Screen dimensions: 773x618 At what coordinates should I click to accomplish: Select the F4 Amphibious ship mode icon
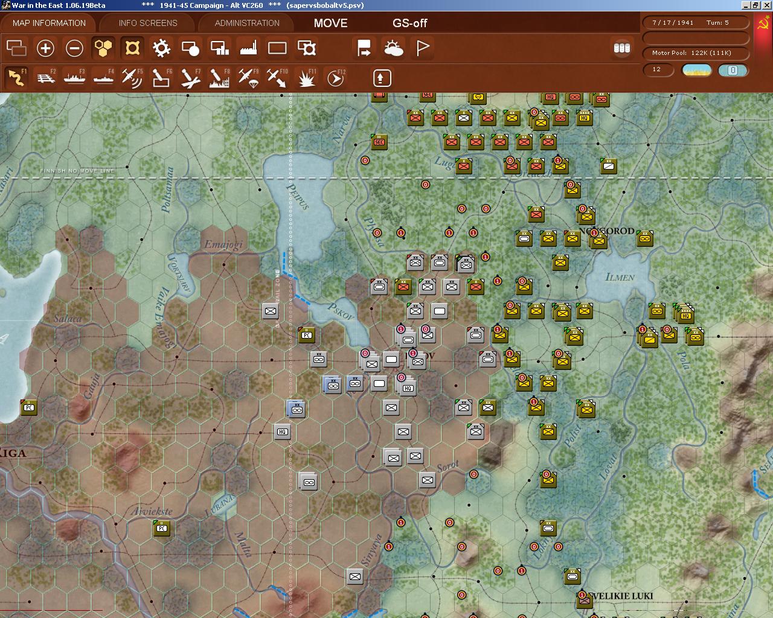click(104, 78)
